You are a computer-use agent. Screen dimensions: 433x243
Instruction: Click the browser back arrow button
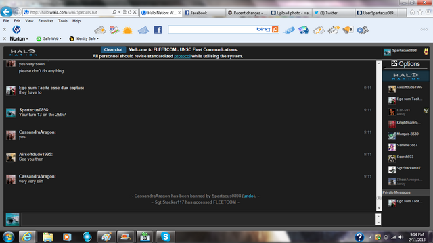tap(6, 12)
